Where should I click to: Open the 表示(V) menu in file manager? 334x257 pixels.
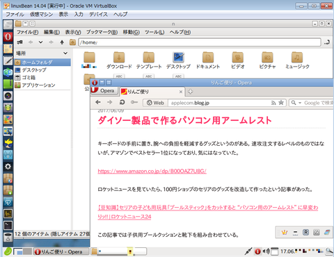[x=73, y=32]
